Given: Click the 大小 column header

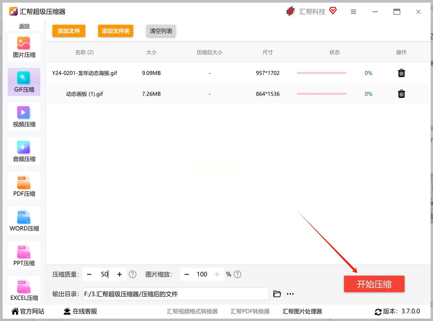Looking at the screenshot, I should point(151,52).
